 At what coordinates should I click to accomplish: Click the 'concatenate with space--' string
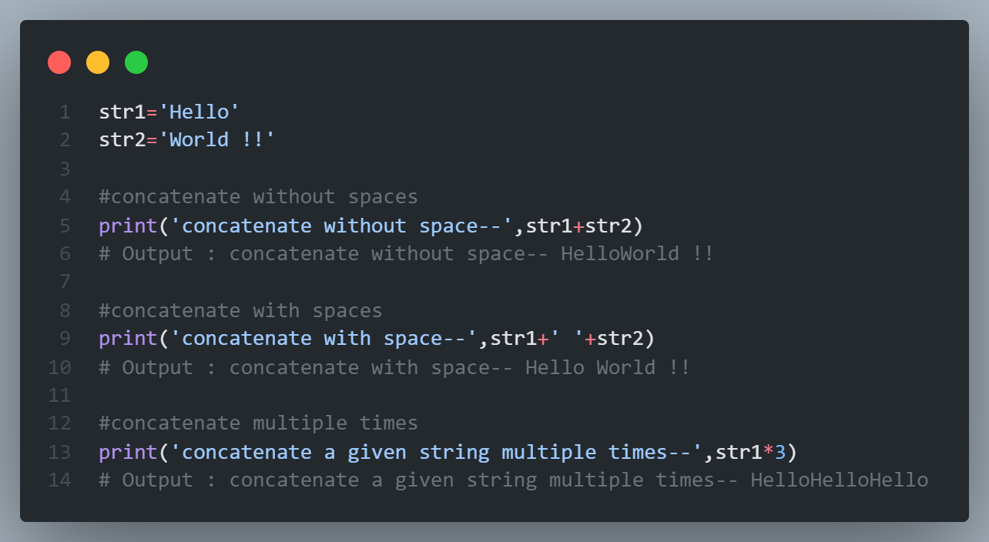click(324, 339)
